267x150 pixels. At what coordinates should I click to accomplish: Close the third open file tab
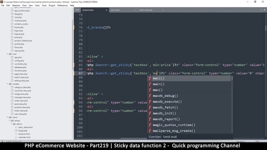[163, 10]
